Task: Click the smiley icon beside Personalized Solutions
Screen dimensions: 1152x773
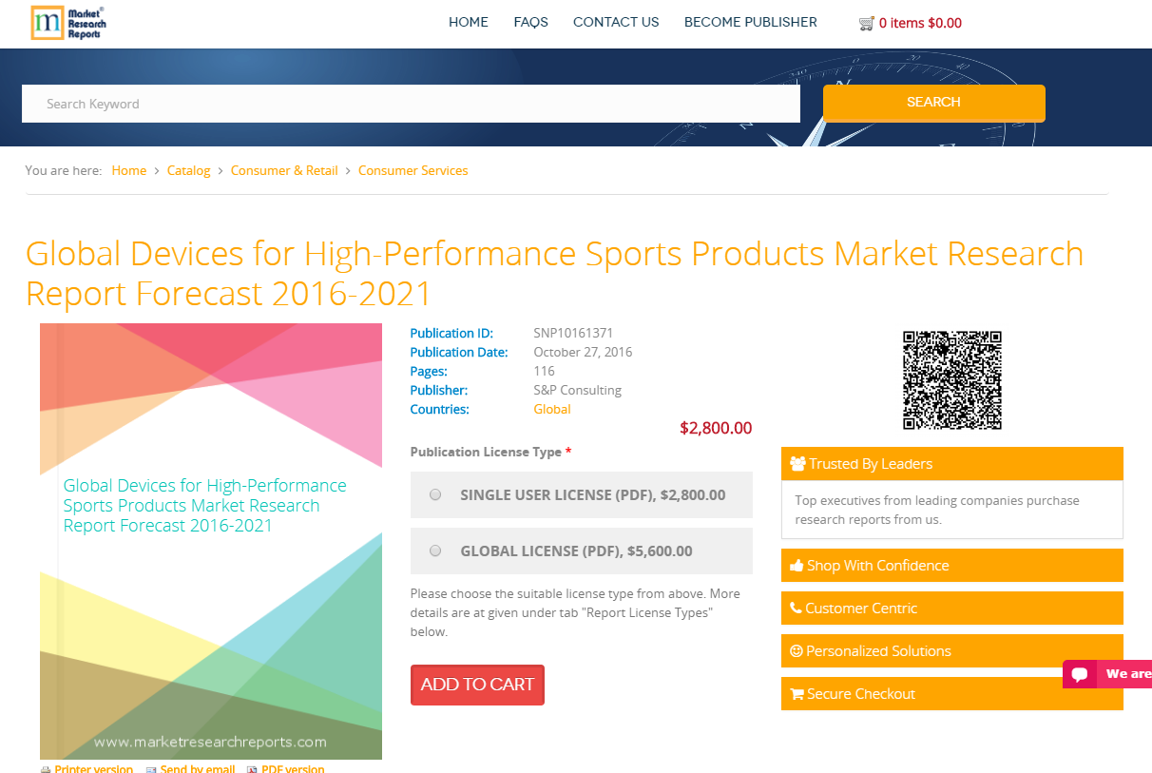Action: tap(797, 651)
